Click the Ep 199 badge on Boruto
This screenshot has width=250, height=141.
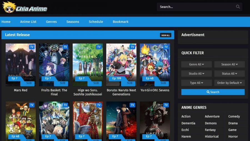(x=117, y=78)
